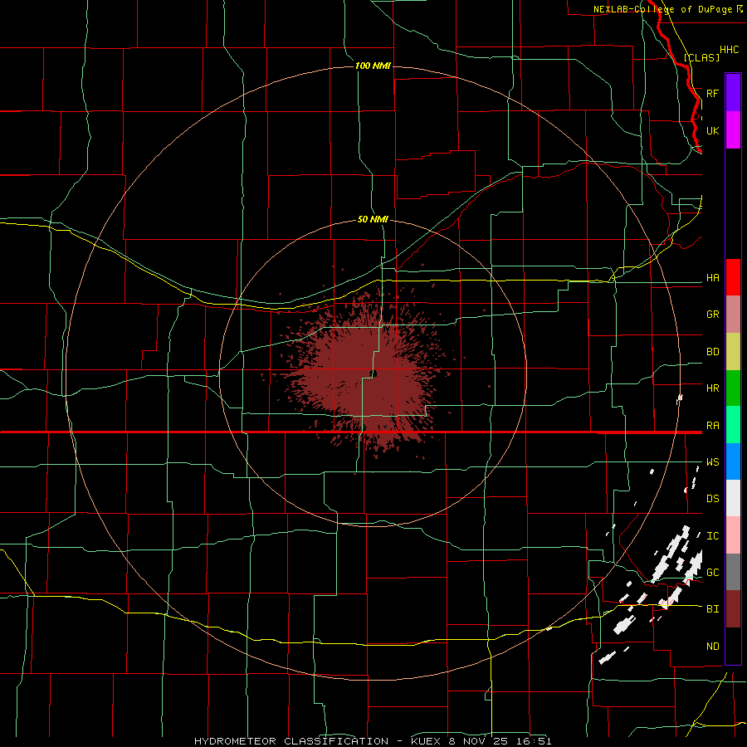Image resolution: width=747 pixels, height=747 pixels.
Task: Click the BD yellow legend swatch
Action: coord(733,352)
